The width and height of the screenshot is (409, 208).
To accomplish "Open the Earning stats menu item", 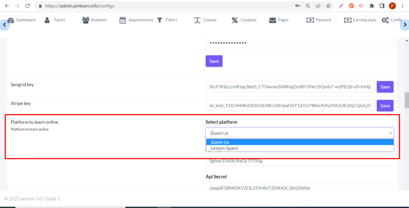I will (x=360, y=20).
